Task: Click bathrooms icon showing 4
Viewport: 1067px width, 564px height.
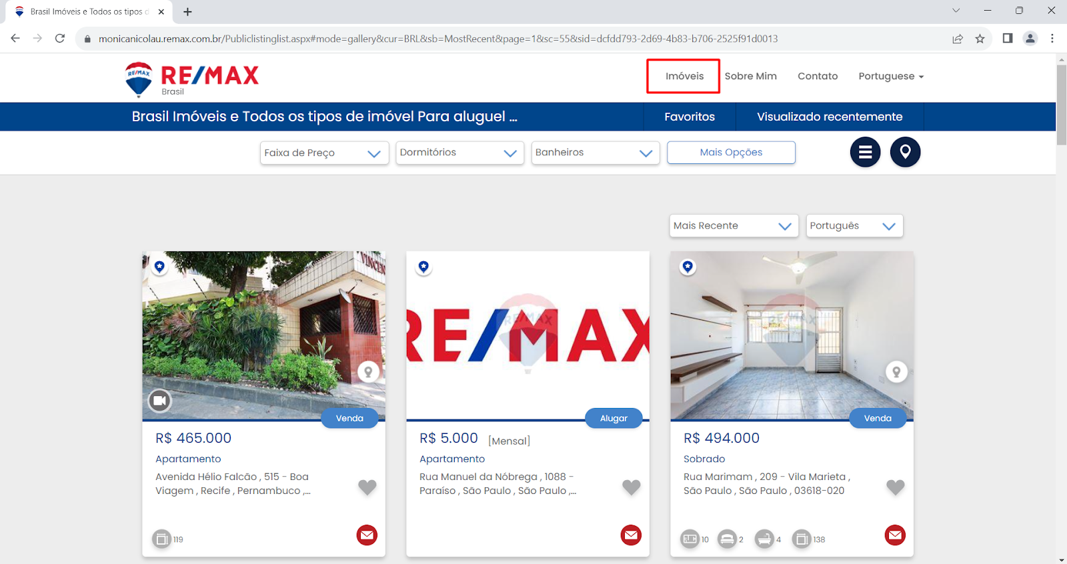Action: (x=764, y=539)
